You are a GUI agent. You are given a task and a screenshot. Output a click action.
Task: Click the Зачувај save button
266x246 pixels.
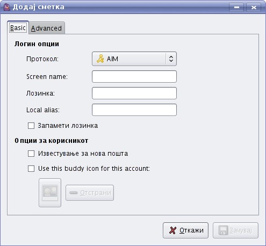click(235, 230)
